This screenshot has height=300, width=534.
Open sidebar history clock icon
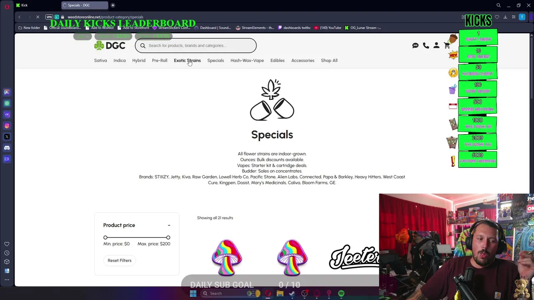click(7, 253)
